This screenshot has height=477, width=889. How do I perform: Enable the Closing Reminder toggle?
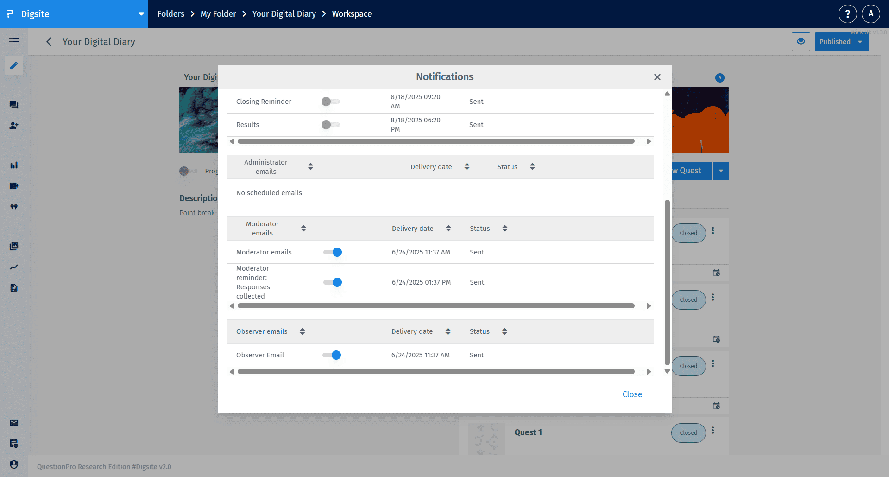click(x=330, y=102)
